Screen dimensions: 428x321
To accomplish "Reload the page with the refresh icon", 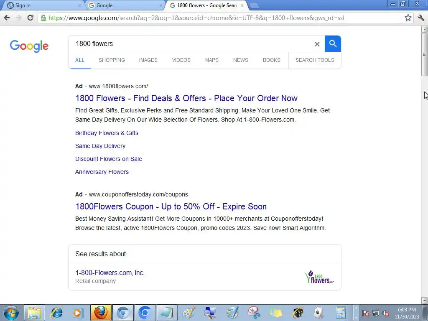I will (x=30, y=18).
